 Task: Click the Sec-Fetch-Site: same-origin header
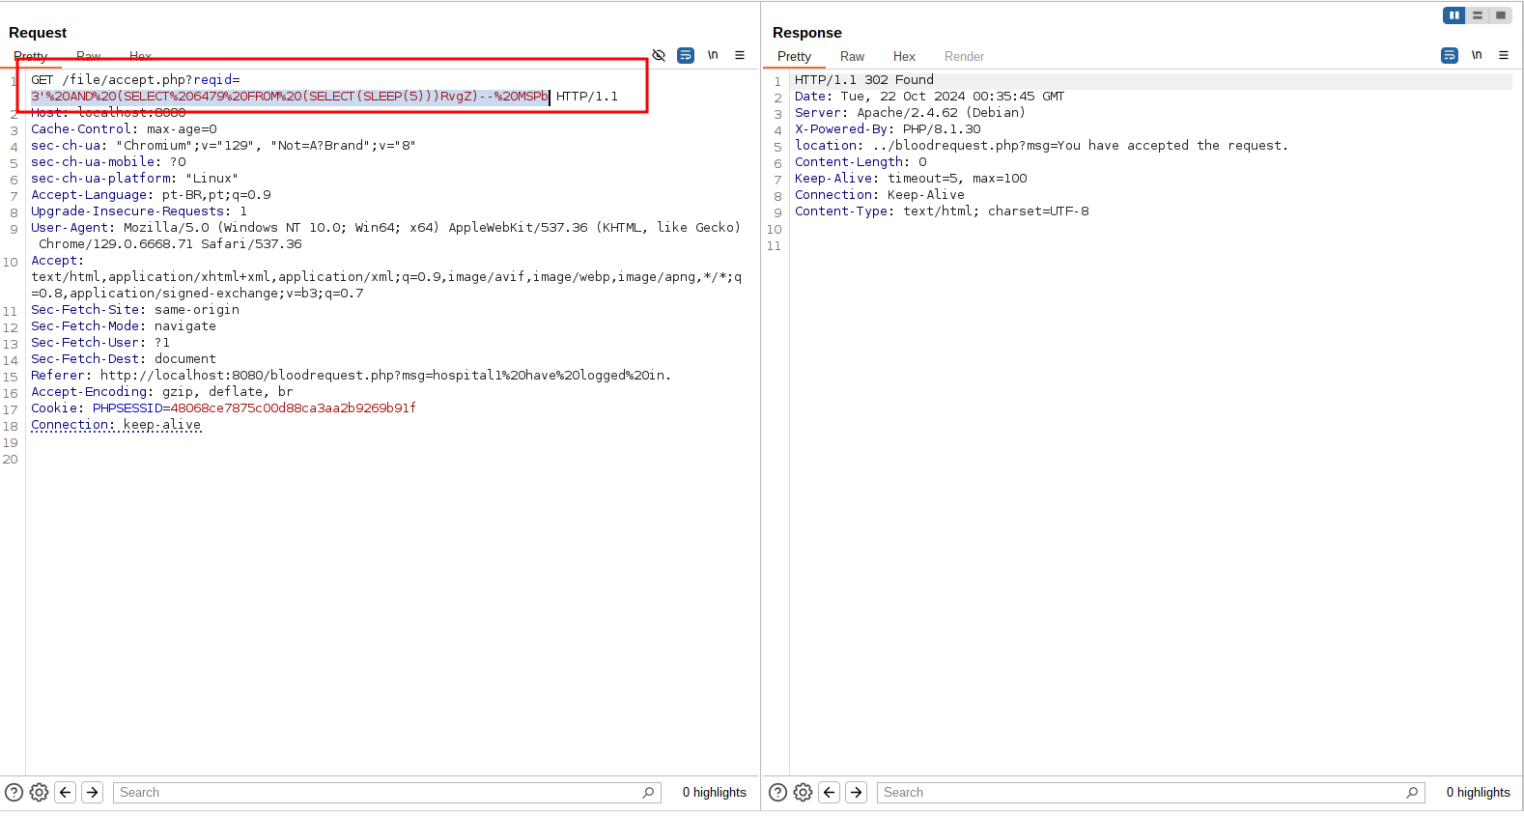(135, 310)
